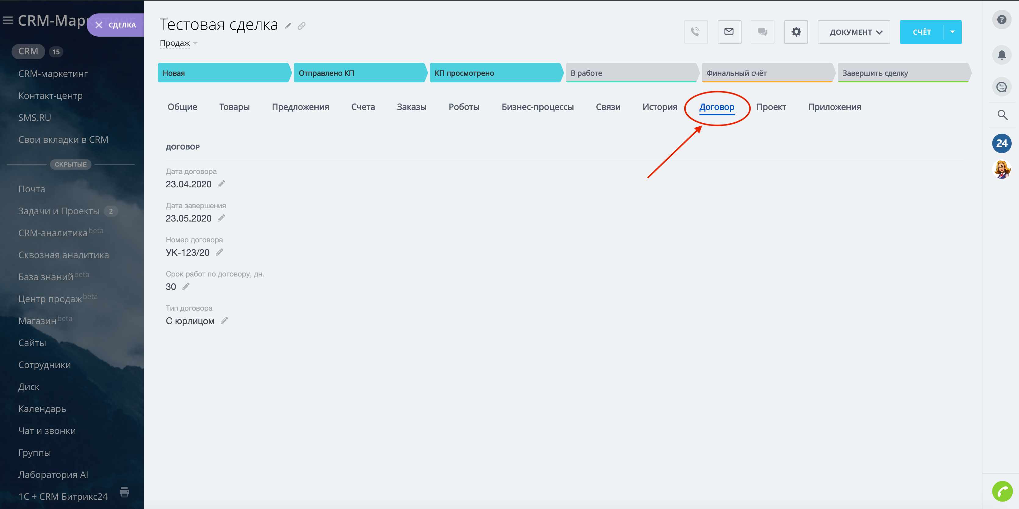This screenshot has height=509, width=1019.
Task: Toggle the СКРЫТЫЕ hidden menu section
Action: (x=70, y=164)
